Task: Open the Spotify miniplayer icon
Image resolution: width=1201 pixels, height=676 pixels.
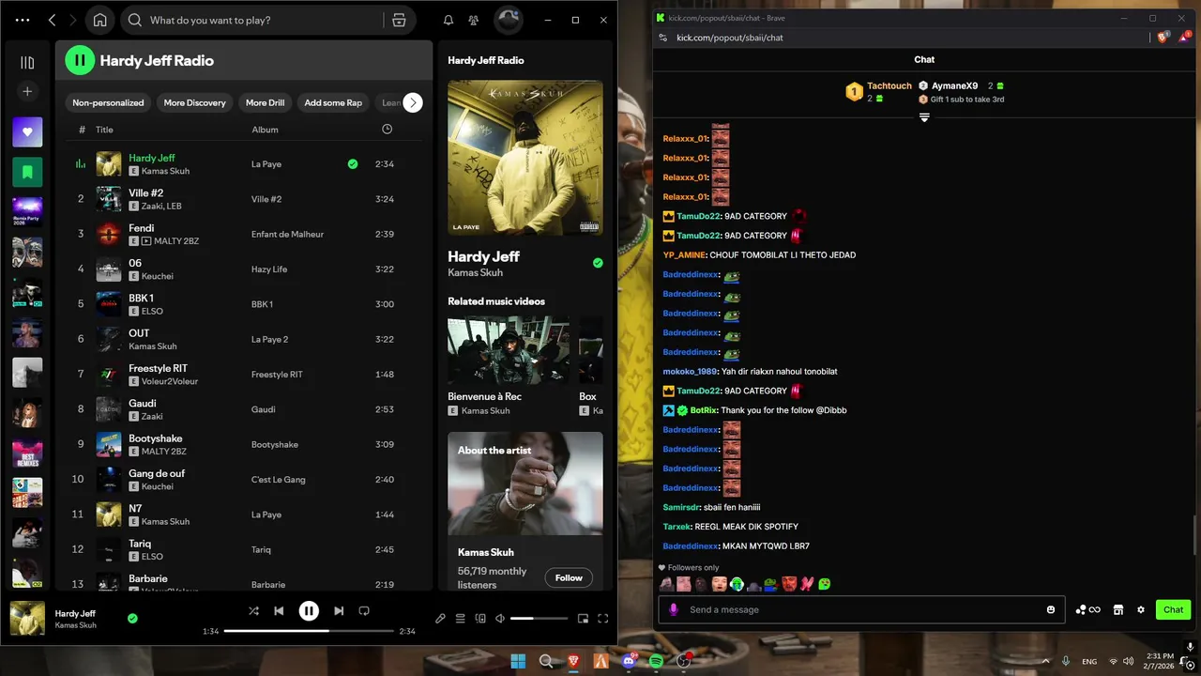Action: click(x=583, y=618)
